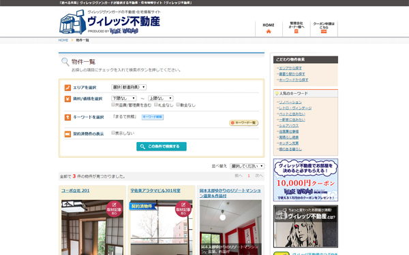Open the 上限なし maximum price dropdown
This screenshot has width=409, height=255.
[x=161, y=98]
